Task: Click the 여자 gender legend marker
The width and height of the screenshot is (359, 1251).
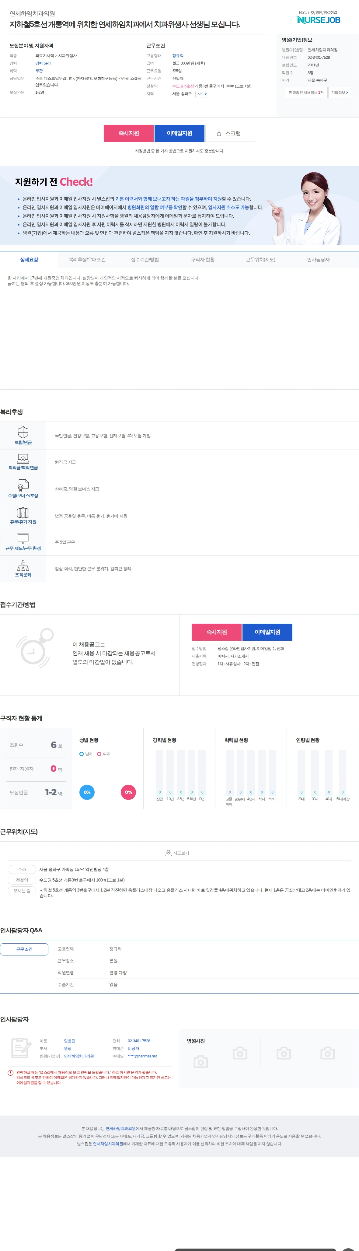Action: (99, 754)
